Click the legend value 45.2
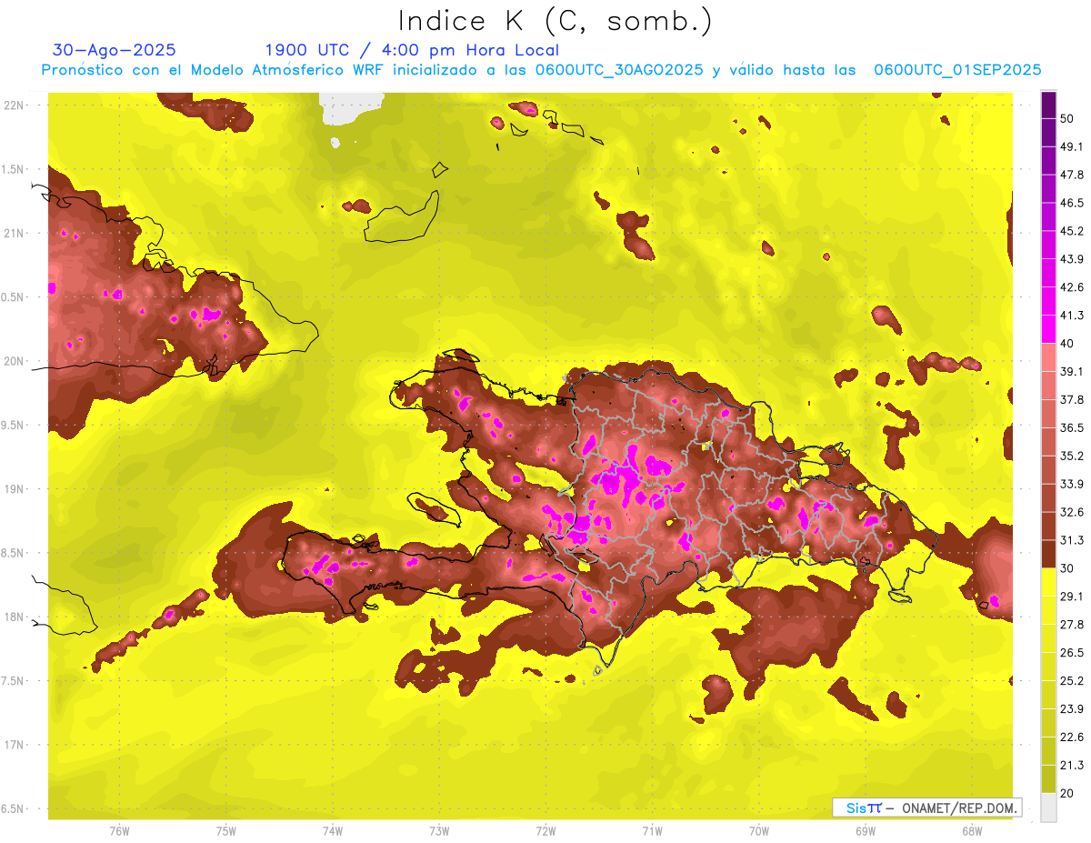 [x=1072, y=231]
